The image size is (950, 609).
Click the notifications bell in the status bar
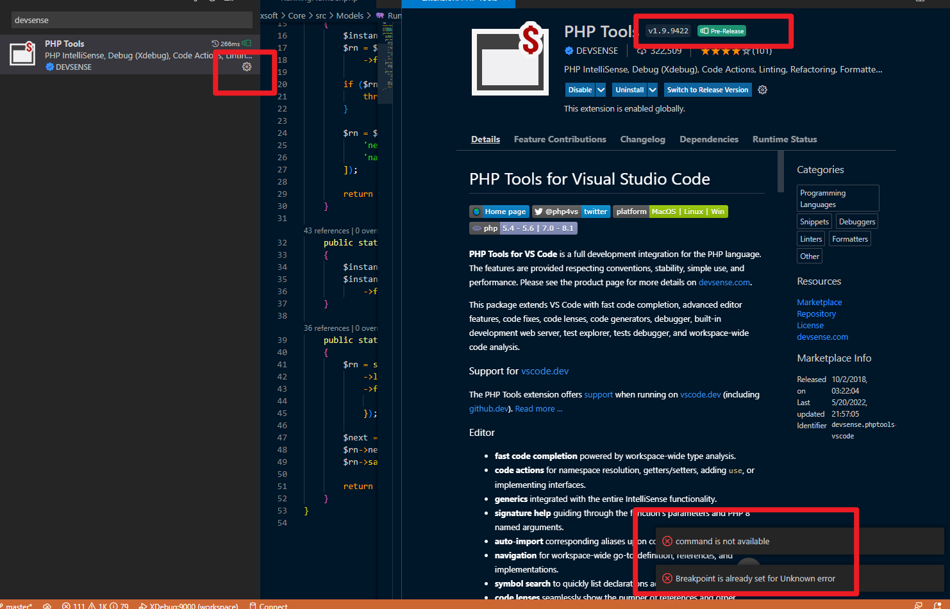tap(938, 605)
